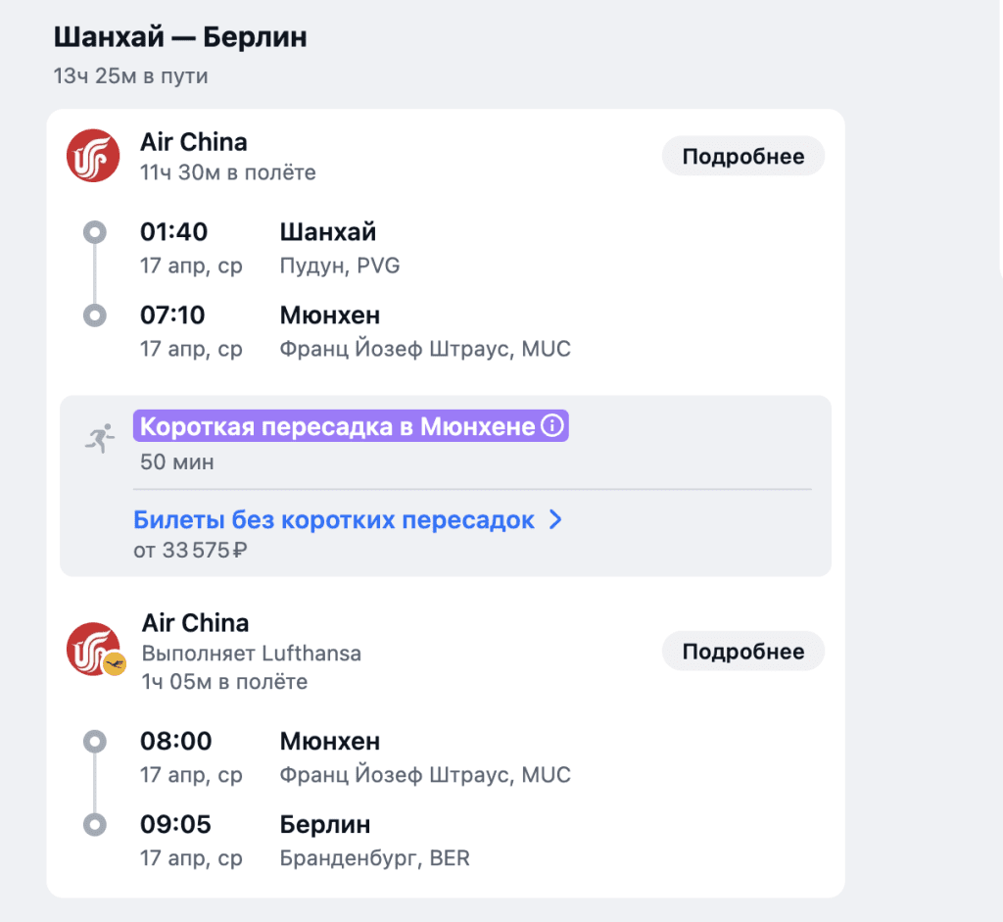
Task: Click the Бранденбург, BER airport label
Action: [x=374, y=858]
